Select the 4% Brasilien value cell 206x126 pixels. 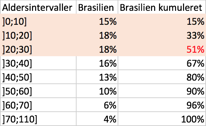tap(97, 119)
